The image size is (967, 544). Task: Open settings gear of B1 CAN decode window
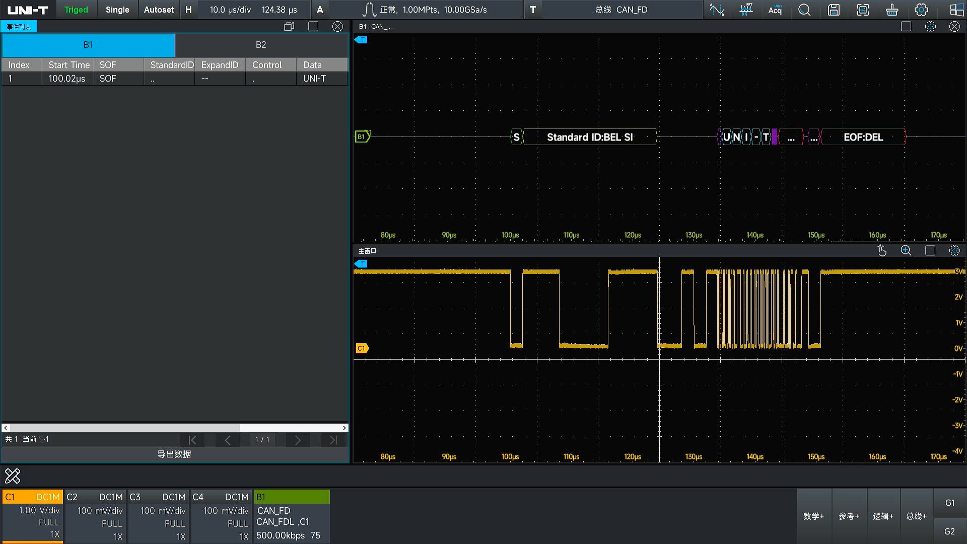[930, 27]
